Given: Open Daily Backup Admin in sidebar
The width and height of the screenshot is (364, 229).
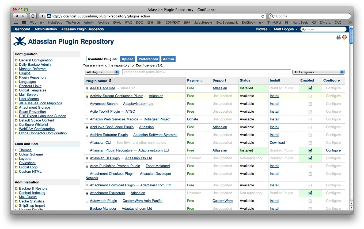Looking at the screenshot, I should (35, 65).
